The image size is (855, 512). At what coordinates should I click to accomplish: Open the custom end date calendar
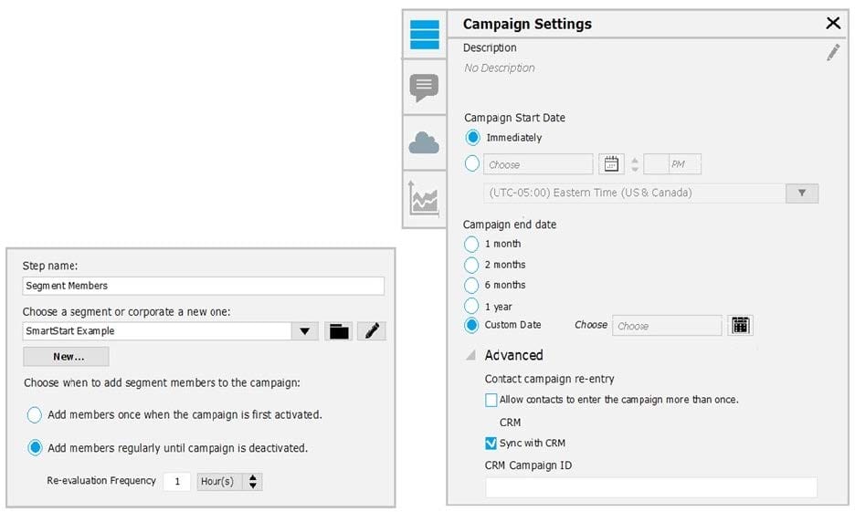(740, 325)
